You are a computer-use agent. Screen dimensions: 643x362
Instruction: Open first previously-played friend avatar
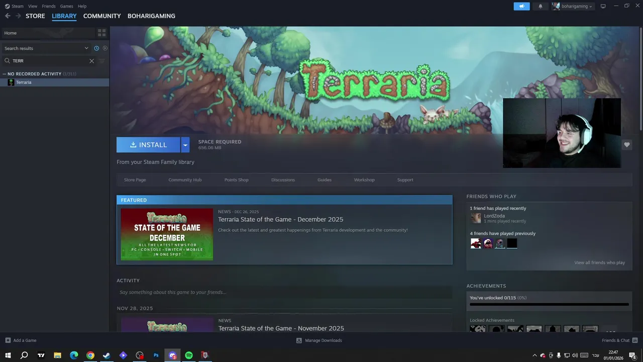476,243
